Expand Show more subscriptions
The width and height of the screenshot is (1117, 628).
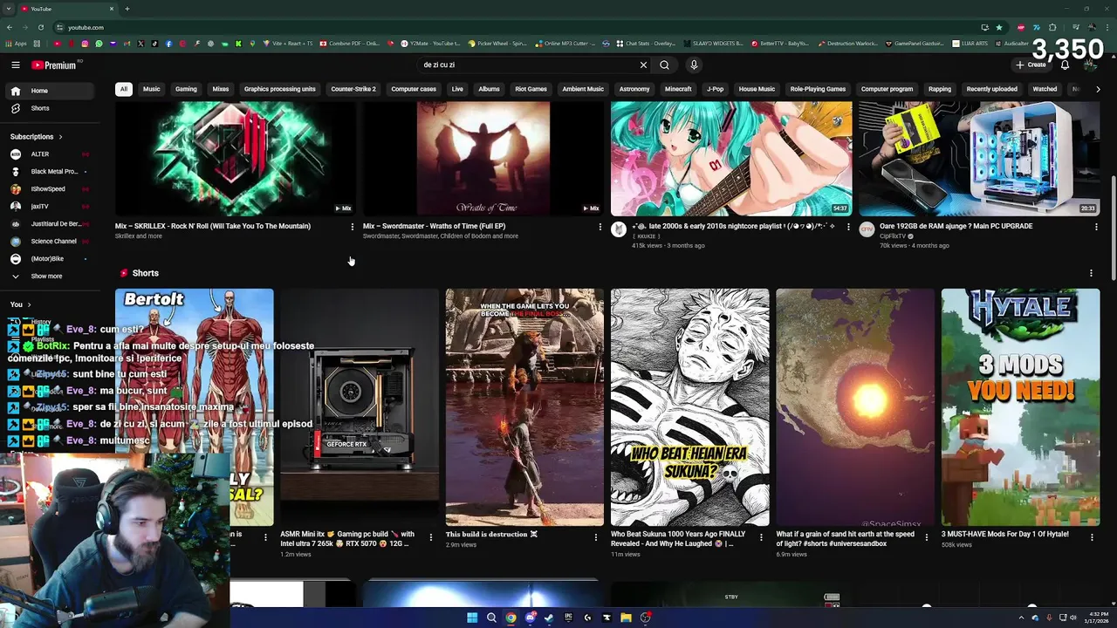pyautogui.click(x=48, y=276)
